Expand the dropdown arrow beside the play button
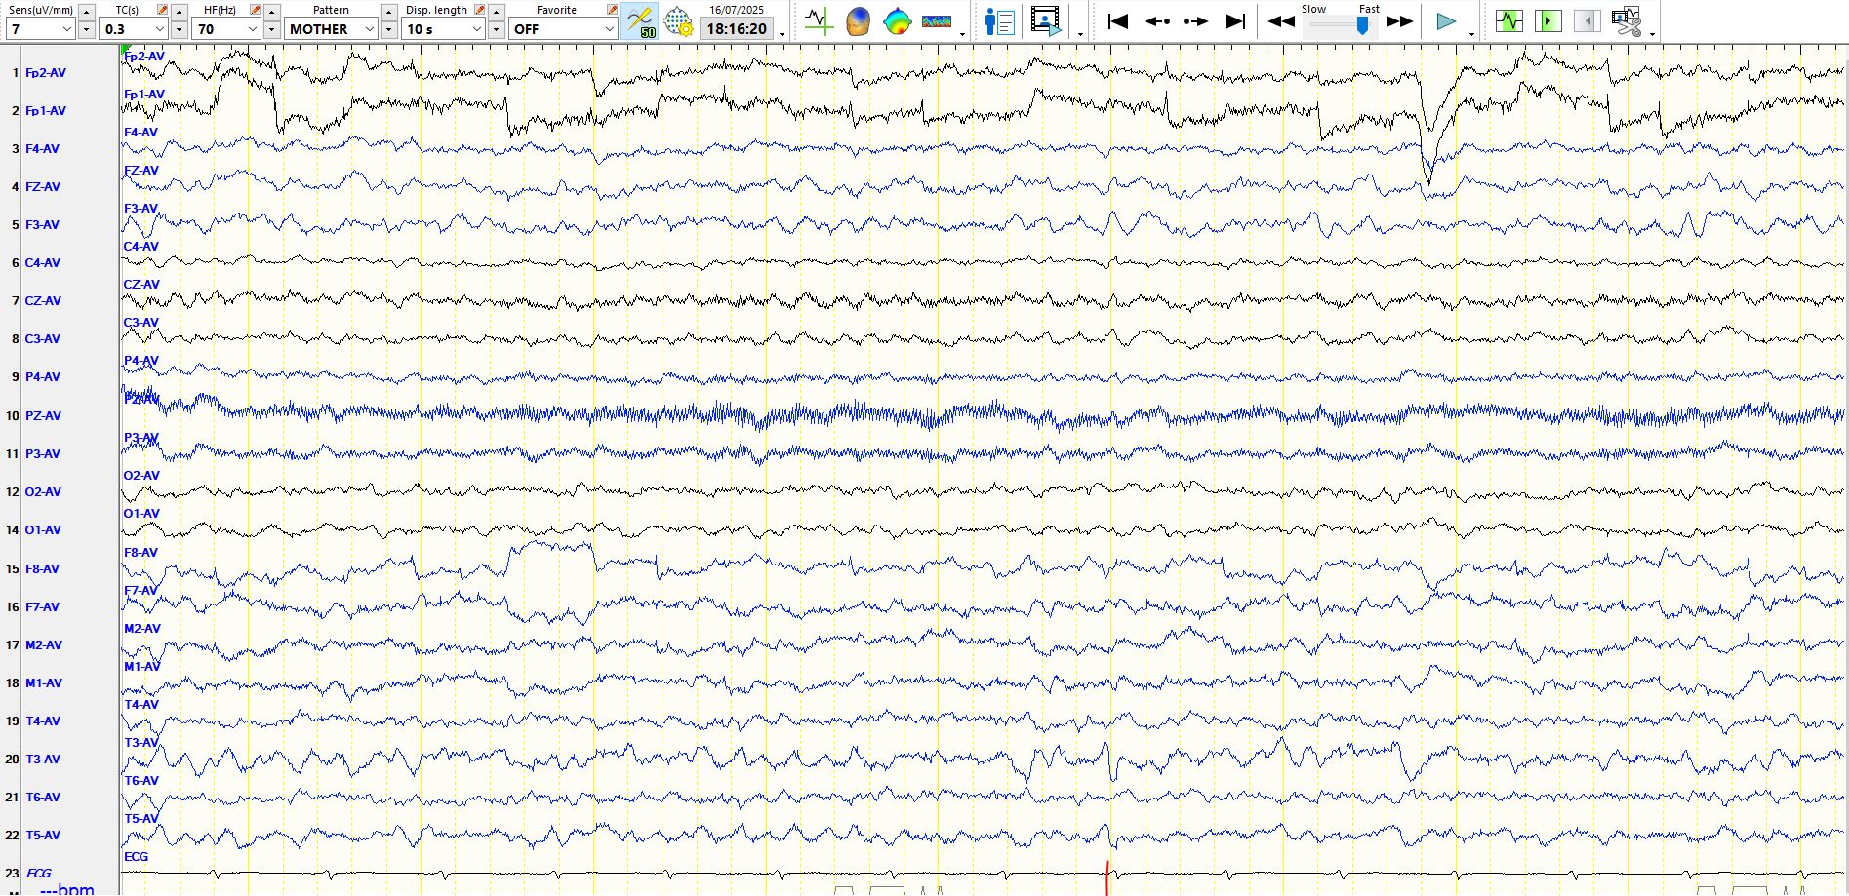The image size is (1849, 896). coord(1471,34)
